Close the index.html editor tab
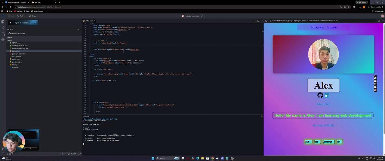 click(x=94, y=21)
